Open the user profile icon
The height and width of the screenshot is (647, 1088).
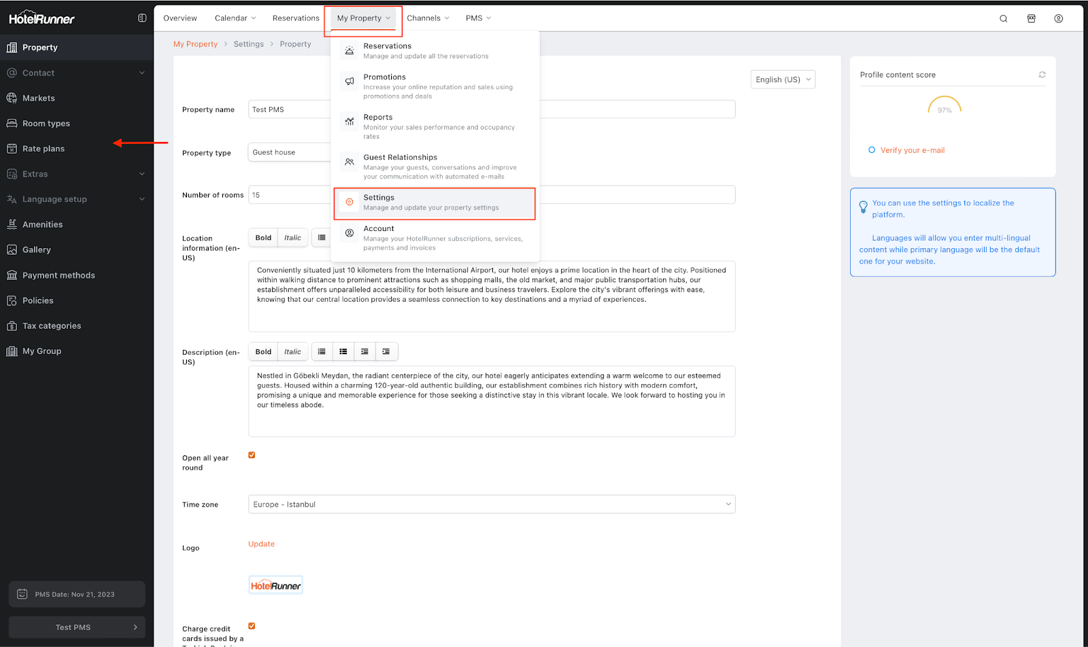coord(1058,18)
